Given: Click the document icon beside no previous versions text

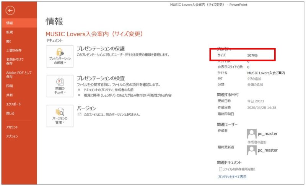Looking at the screenshot, I should point(80,115).
